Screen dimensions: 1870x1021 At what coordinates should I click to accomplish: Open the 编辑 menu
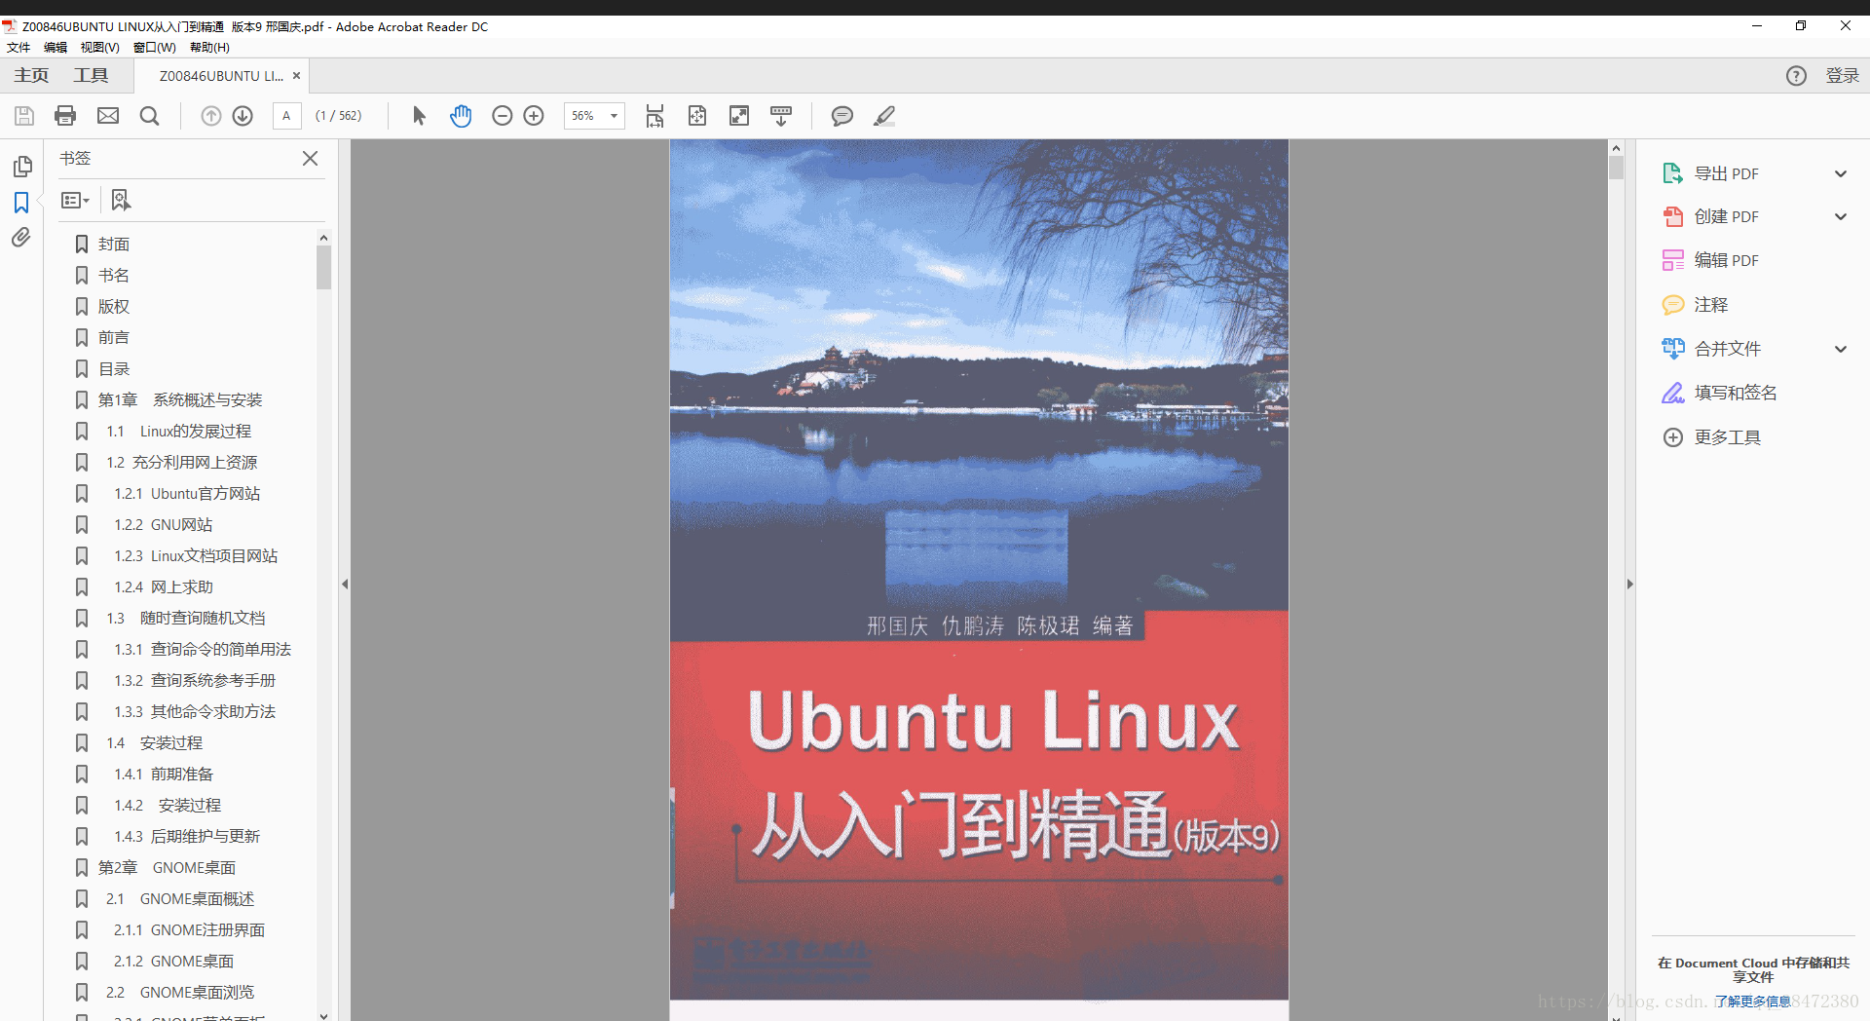click(x=56, y=47)
